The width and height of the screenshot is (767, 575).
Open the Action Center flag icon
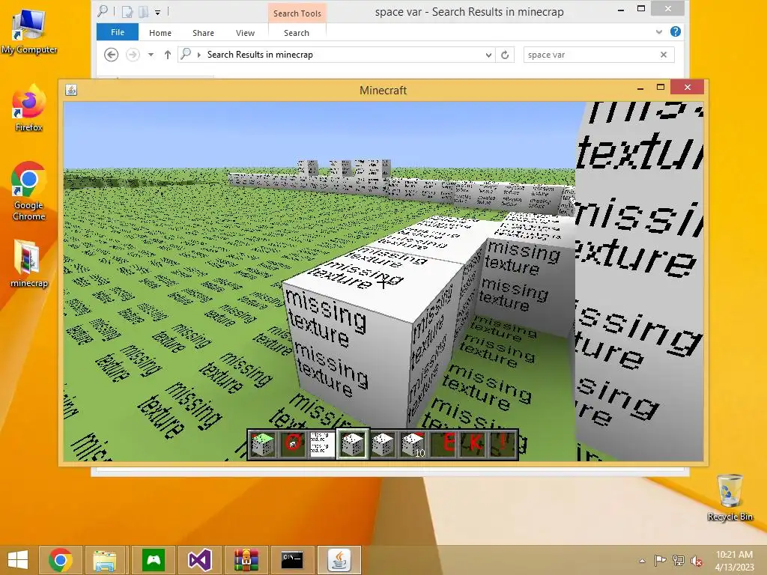click(x=660, y=560)
